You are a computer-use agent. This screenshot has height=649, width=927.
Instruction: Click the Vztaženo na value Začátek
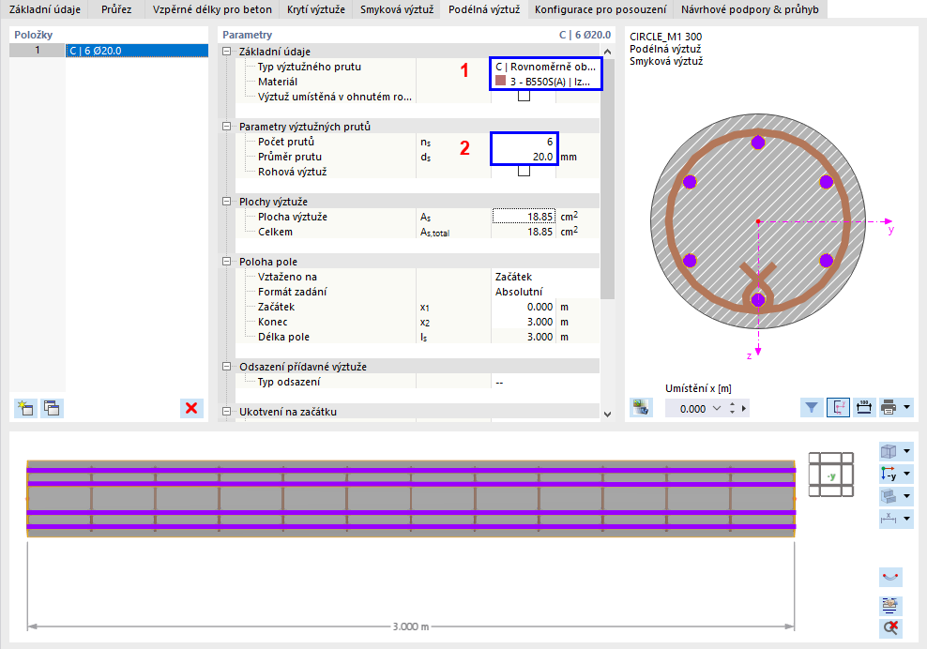click(x=545, y=277)
